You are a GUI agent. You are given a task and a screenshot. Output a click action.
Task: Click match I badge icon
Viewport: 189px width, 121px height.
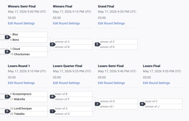pos(53,111)
